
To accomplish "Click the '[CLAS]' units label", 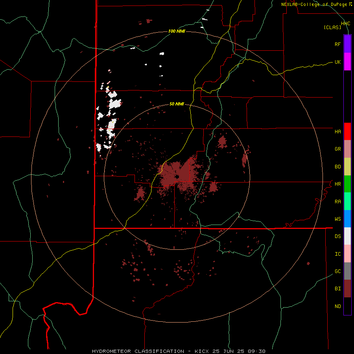I will (332, 27).
